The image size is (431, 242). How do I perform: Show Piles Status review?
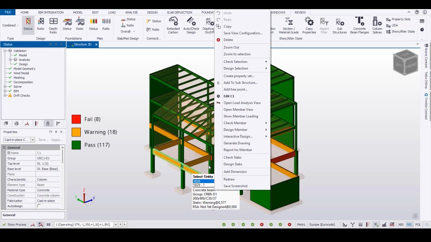pos(93,25)
